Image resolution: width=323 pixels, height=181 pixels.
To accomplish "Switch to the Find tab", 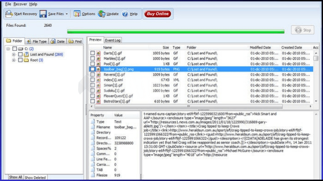I will (x=75, y=41).
